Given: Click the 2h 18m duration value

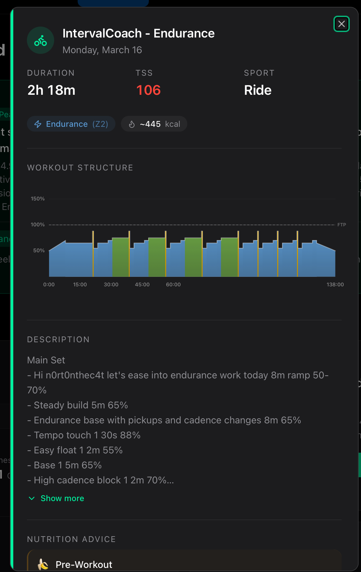Looking at the screenshot, I should point(51,90).
